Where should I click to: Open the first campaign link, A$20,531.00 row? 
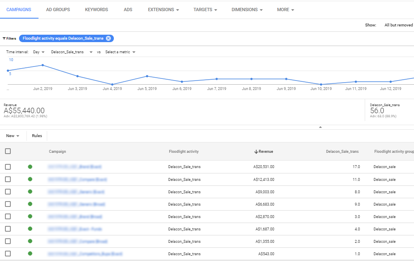pos(75,167)
